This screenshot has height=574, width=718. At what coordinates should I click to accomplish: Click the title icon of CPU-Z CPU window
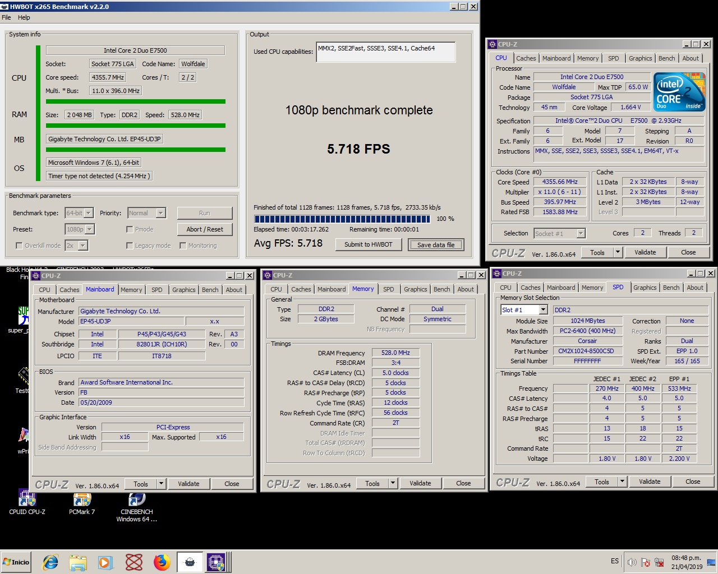tap(492, 44)
